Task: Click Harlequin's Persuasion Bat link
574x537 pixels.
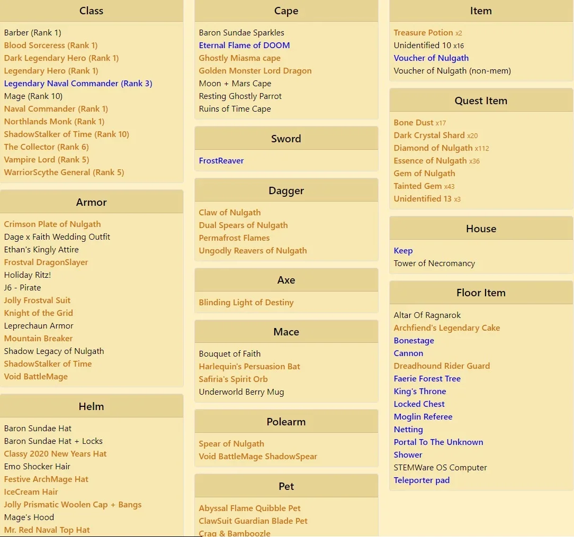Action: (x=249, y=367)
